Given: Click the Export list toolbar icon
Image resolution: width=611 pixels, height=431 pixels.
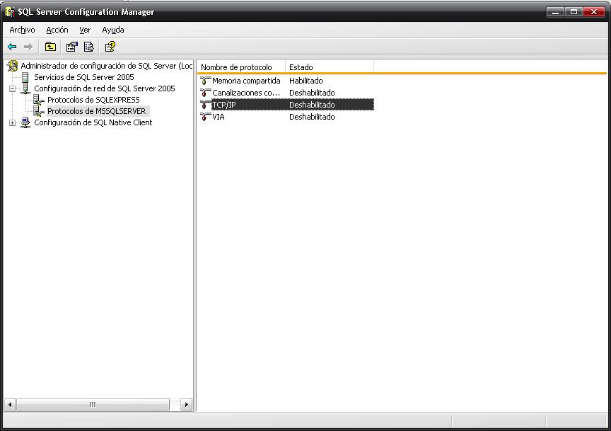Looking at the screenshot, I should 88,47.
